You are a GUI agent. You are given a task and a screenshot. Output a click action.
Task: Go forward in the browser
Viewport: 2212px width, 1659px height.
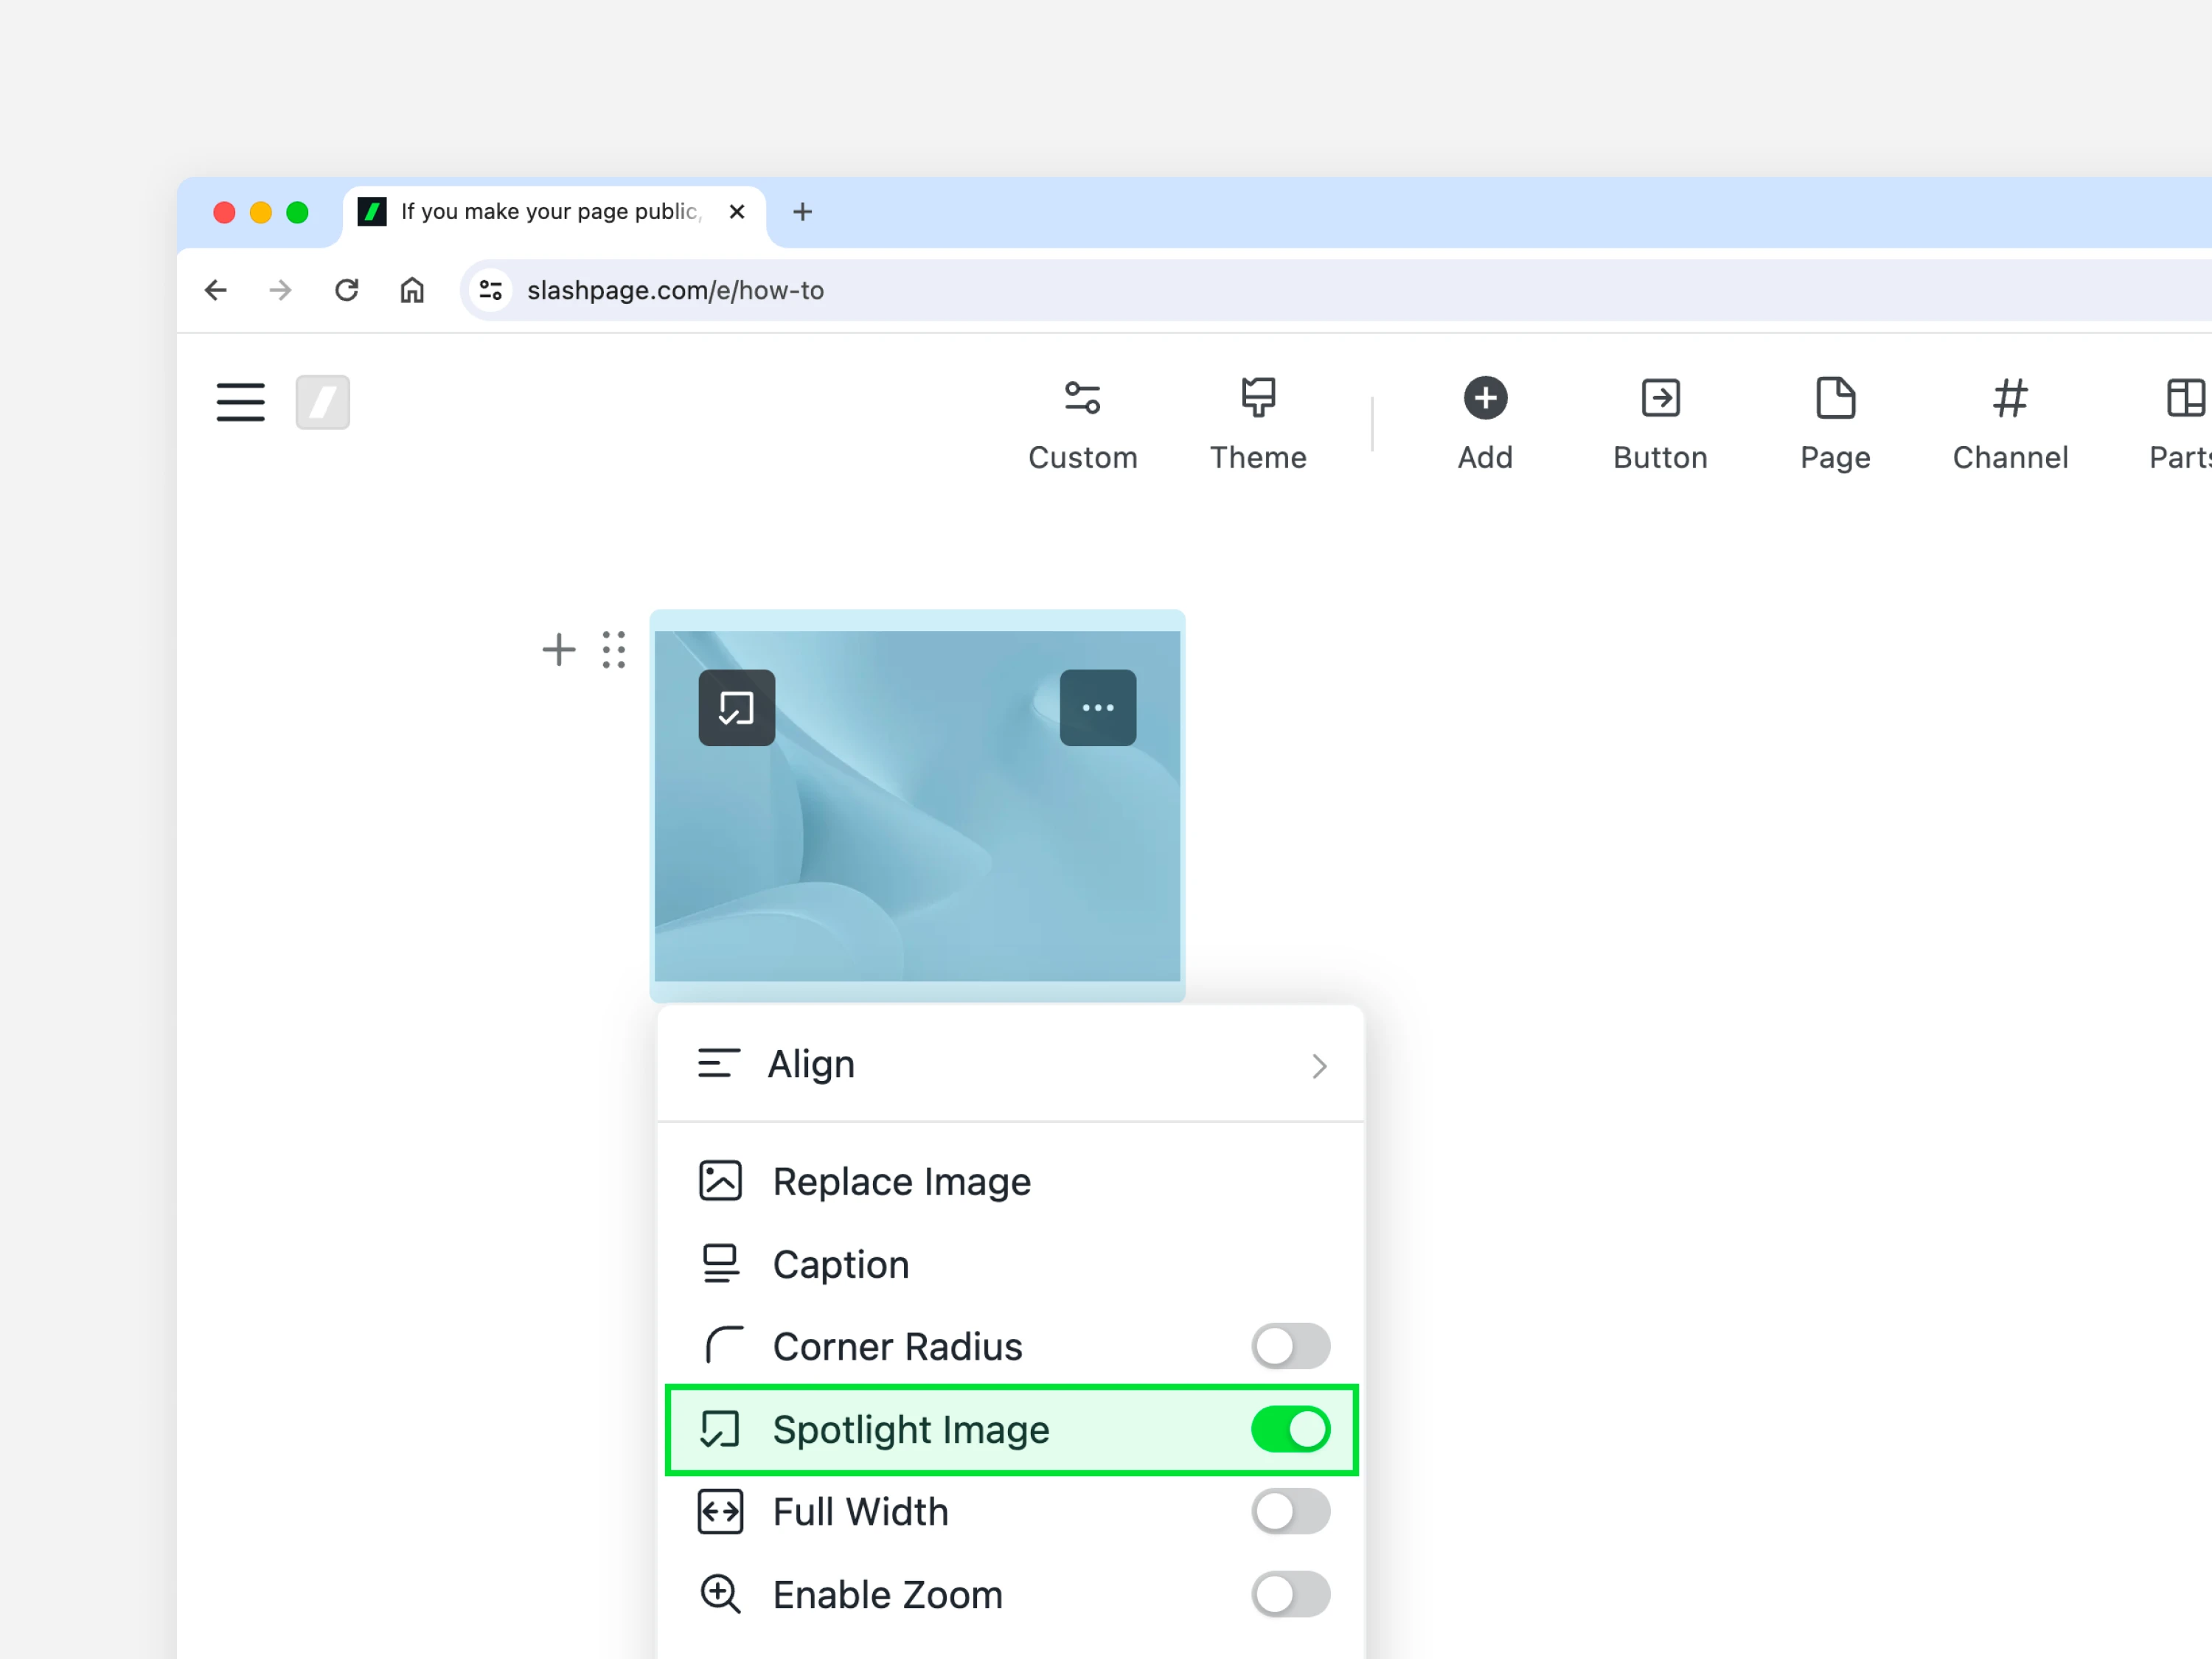coord(281,290)
